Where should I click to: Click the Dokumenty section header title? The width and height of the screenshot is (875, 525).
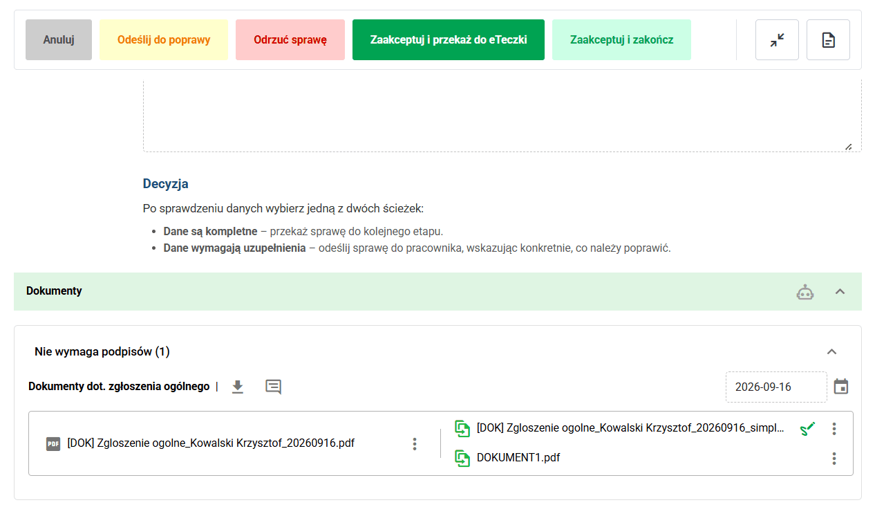tap(54, 291)
